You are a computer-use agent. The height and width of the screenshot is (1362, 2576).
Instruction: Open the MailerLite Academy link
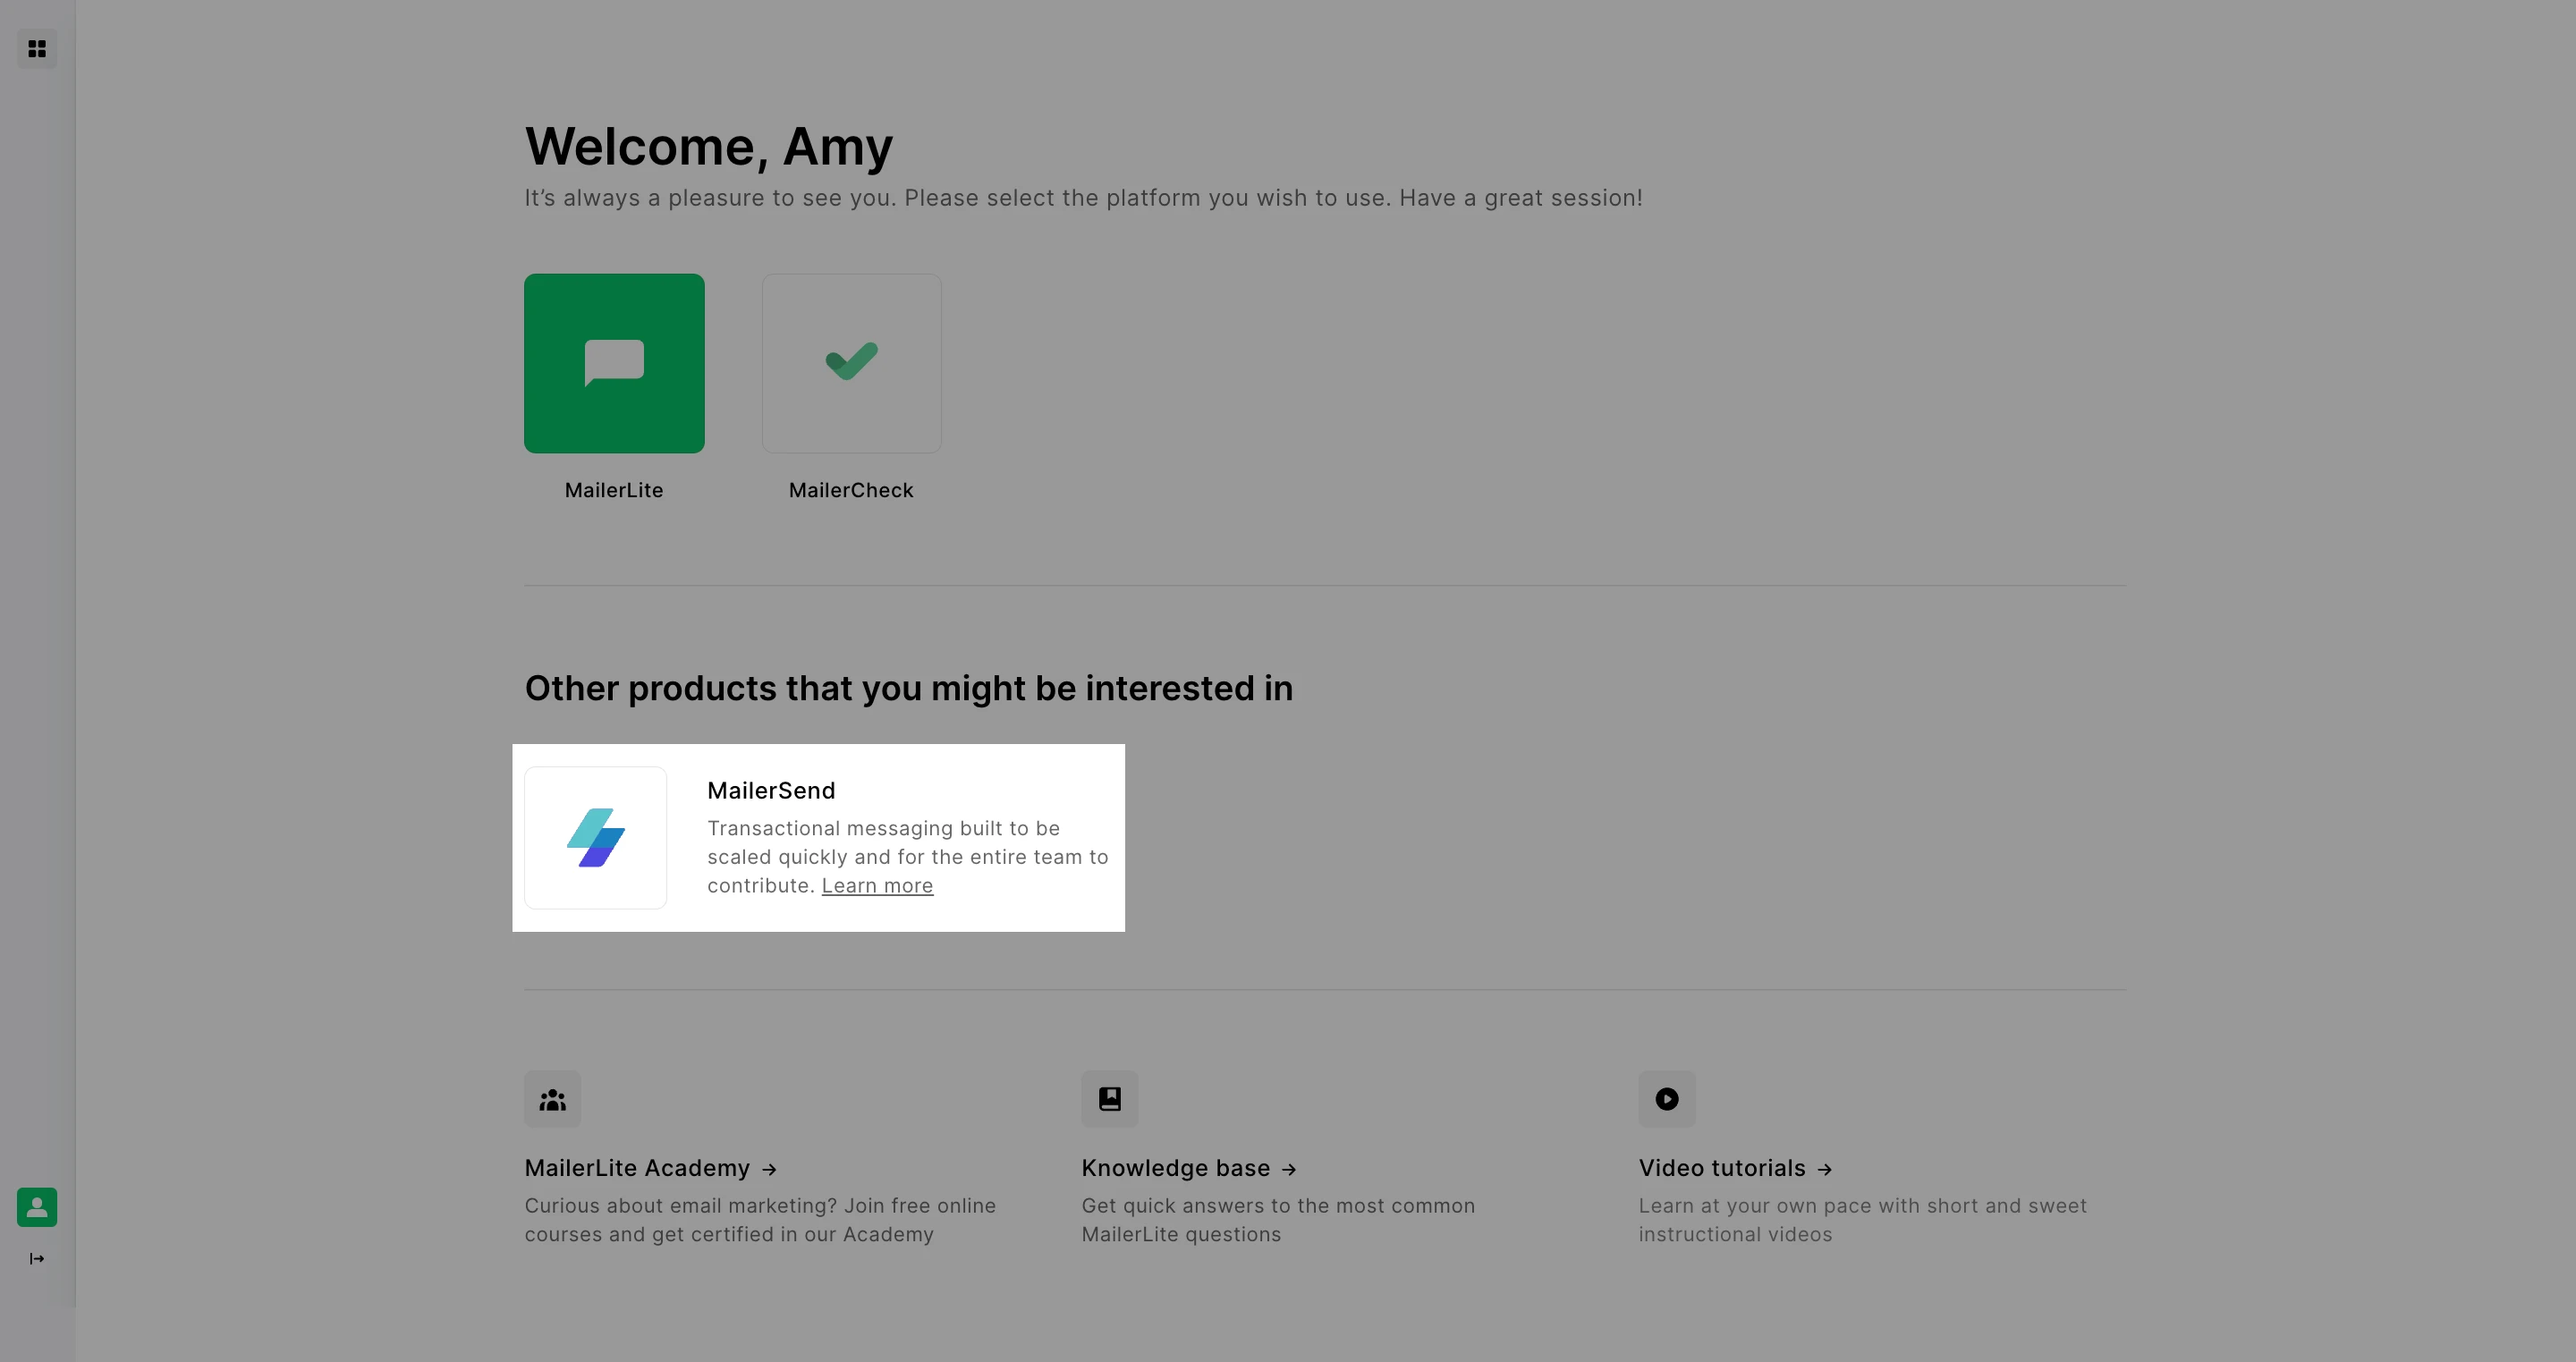click(637, 1168)
